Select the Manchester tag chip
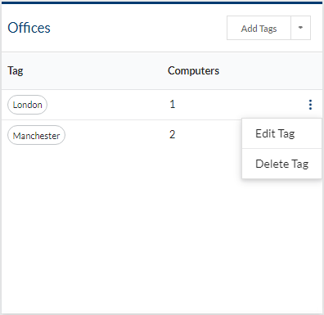Image resolution: width=324 pixels, height=315 pixels. tap(36, 135)
